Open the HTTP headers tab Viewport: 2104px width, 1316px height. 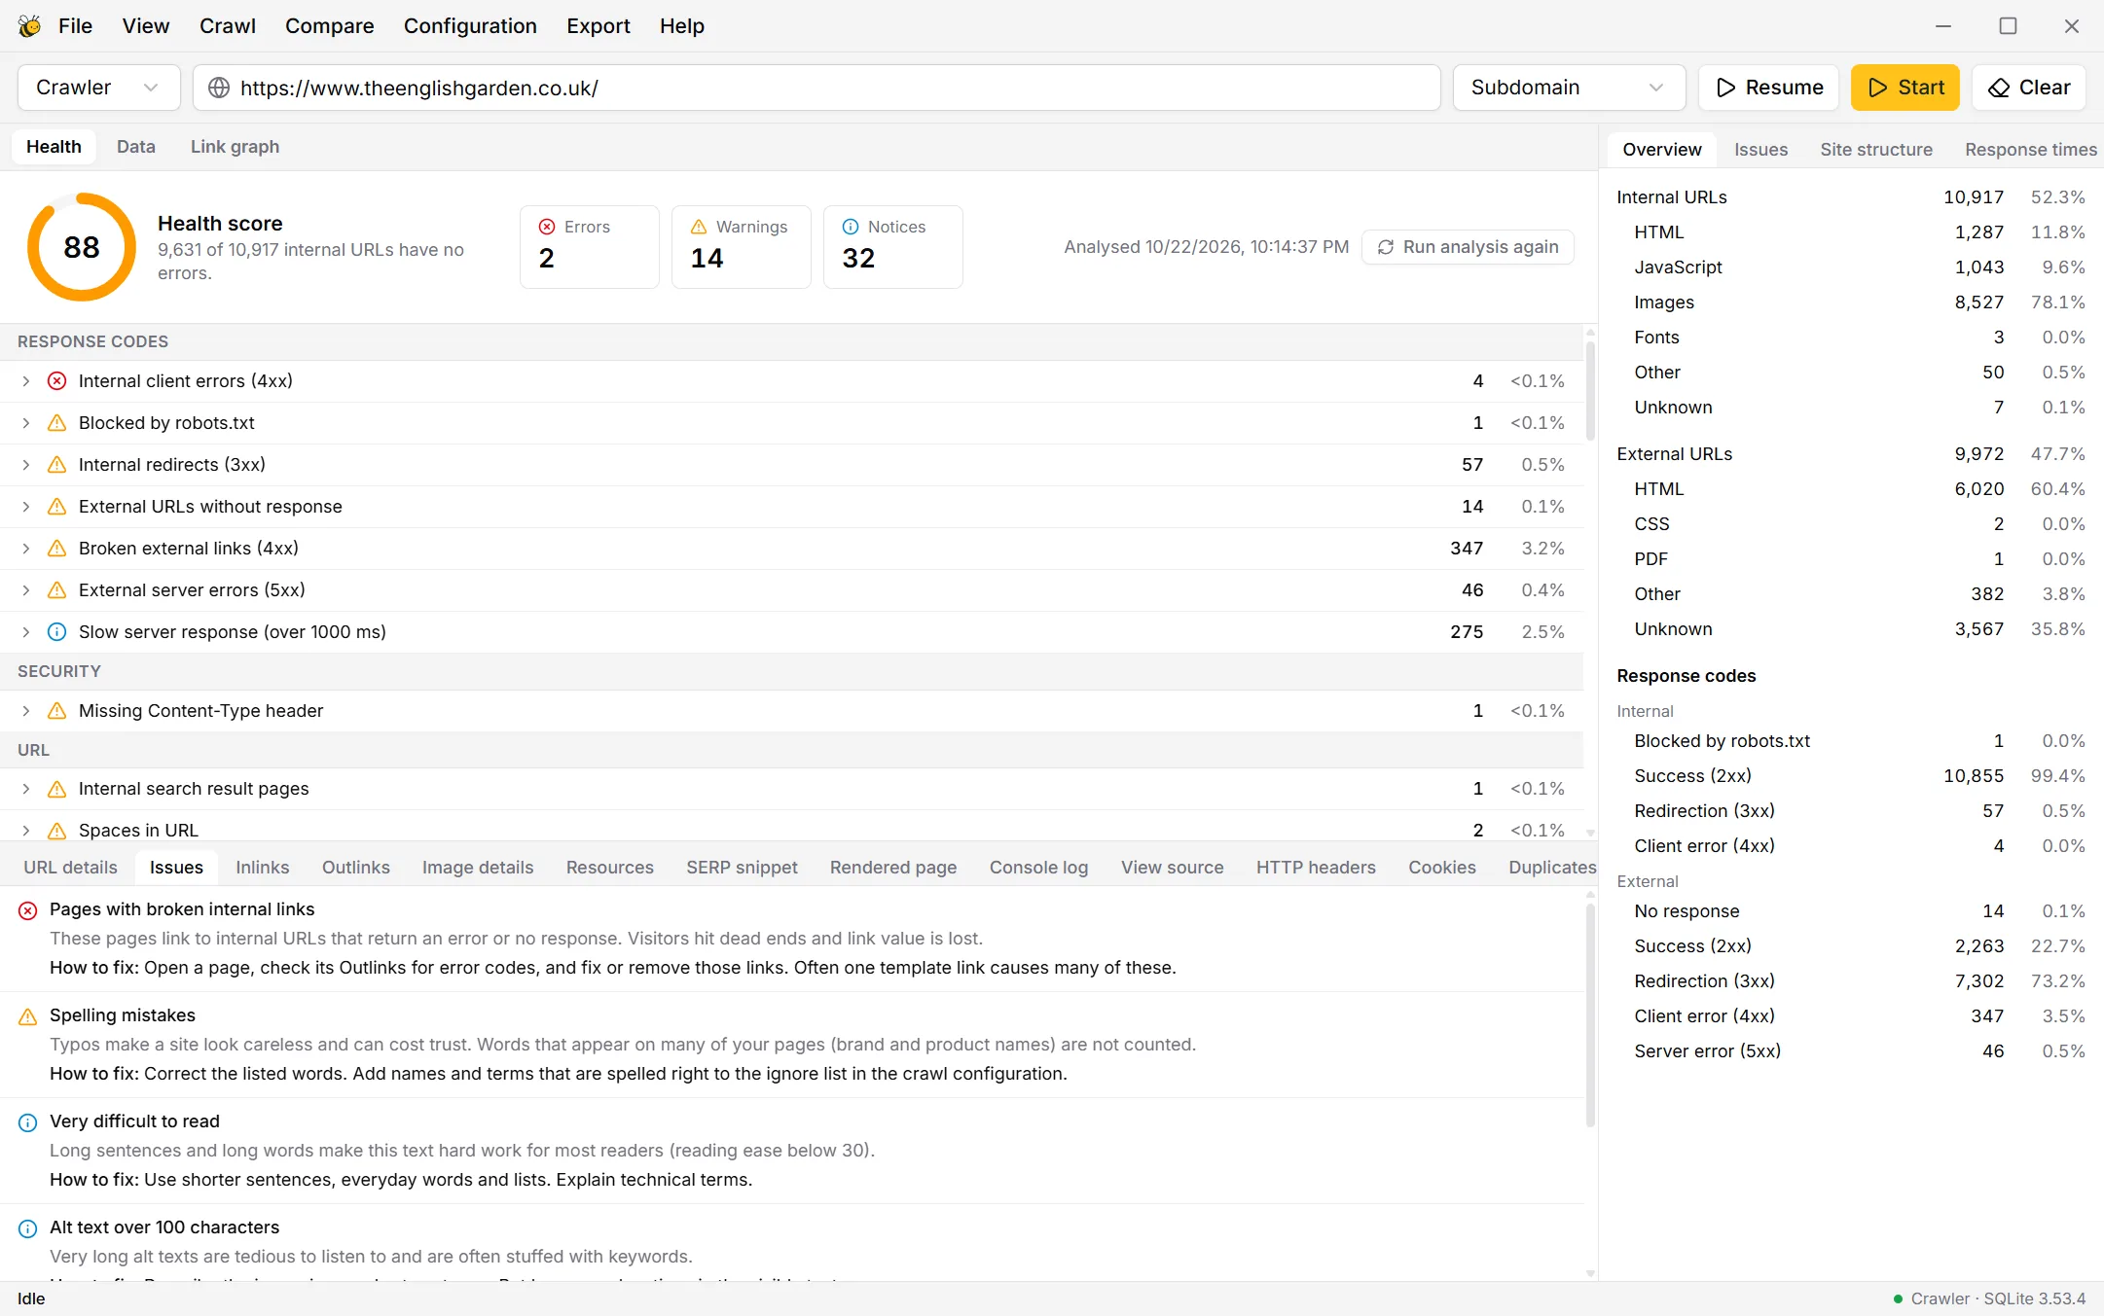(x=1316, y=868)
